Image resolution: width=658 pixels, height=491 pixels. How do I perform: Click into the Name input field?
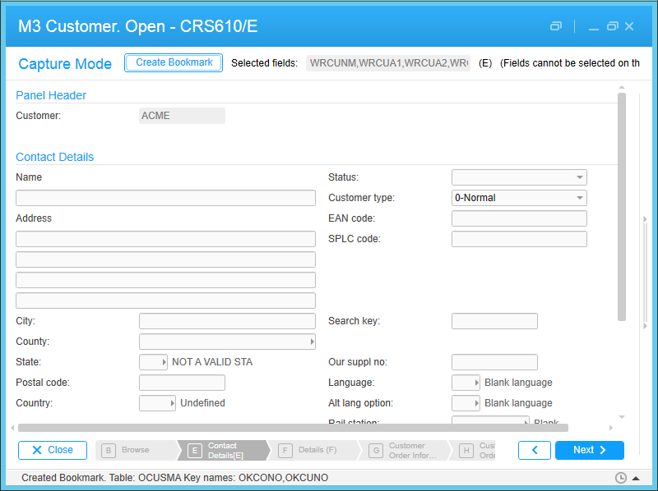[165, 198]
